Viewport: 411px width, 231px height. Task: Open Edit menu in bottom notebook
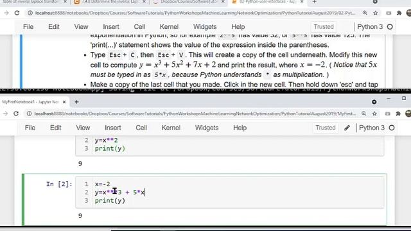coord(56,128)
